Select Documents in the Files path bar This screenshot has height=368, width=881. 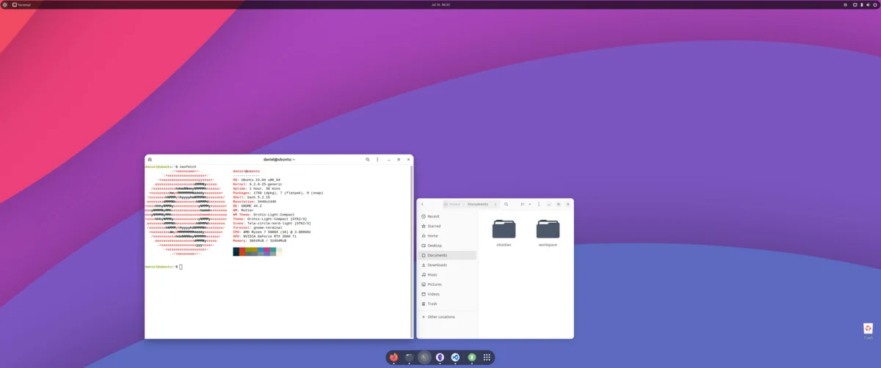tap(477, 204)
